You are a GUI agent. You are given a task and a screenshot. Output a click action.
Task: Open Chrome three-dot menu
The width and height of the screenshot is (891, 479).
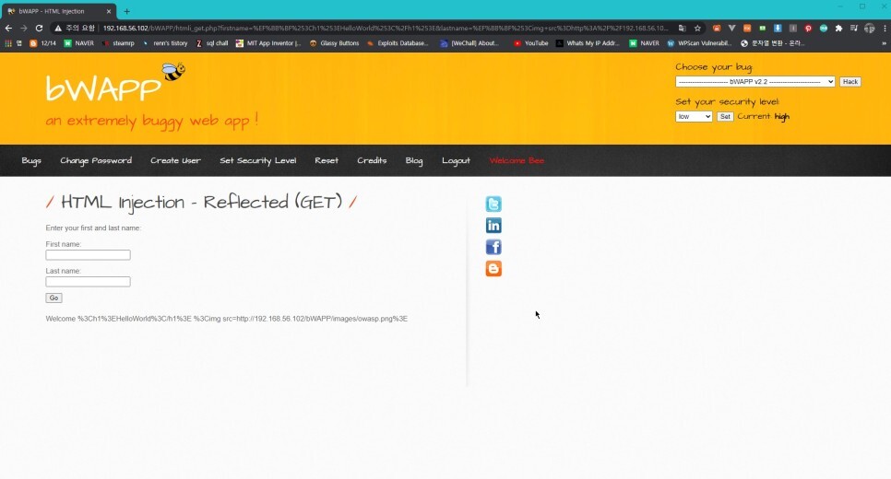click(x=885, y=28)
